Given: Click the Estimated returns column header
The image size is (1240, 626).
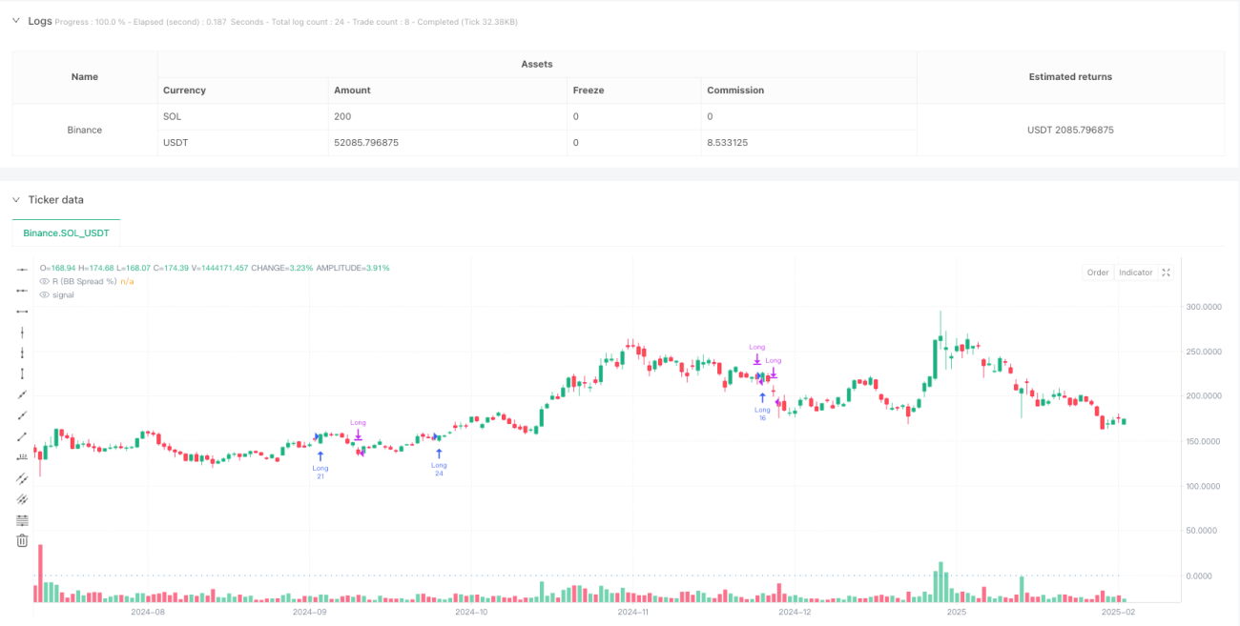Looking at the screenshot, I should pos(1070,76).
